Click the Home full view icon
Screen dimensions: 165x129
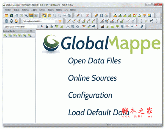pos(69,15)
